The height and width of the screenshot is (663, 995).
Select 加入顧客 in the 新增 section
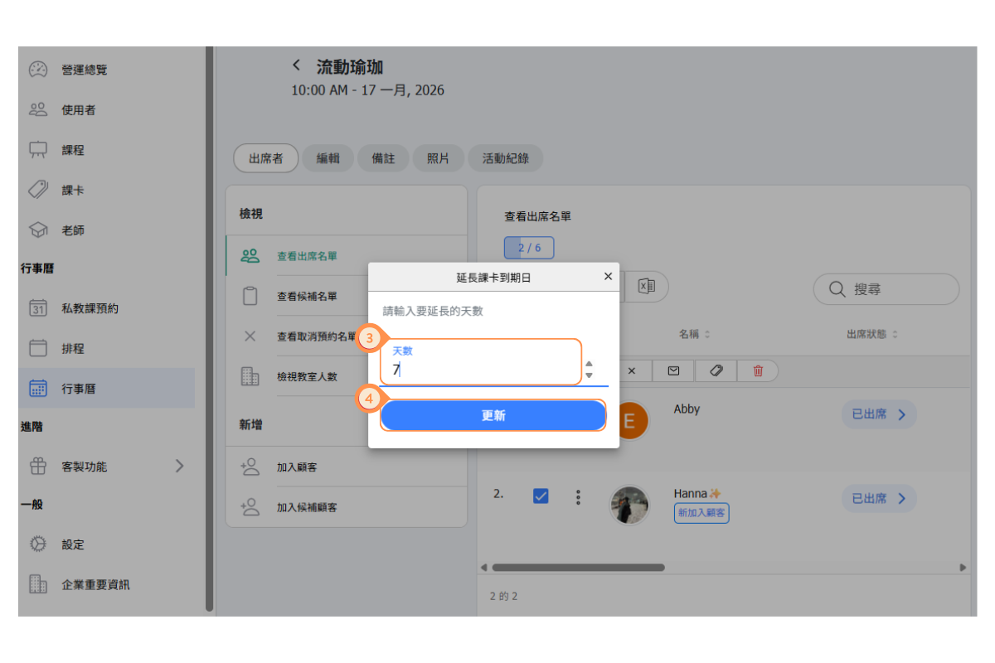click(297, 467)
